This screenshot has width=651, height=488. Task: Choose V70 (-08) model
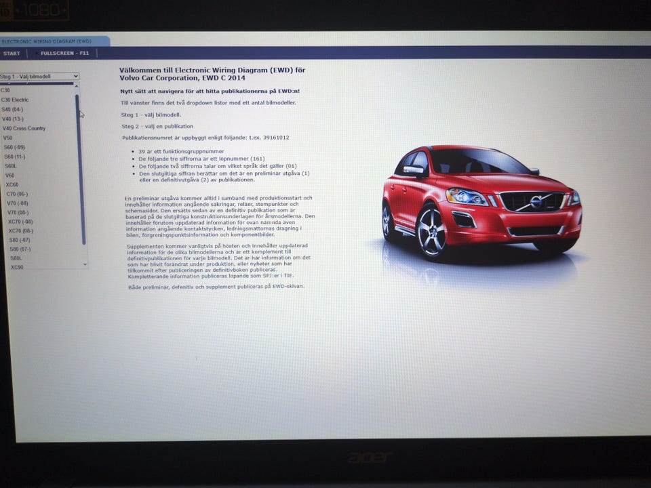pos(18,203)
